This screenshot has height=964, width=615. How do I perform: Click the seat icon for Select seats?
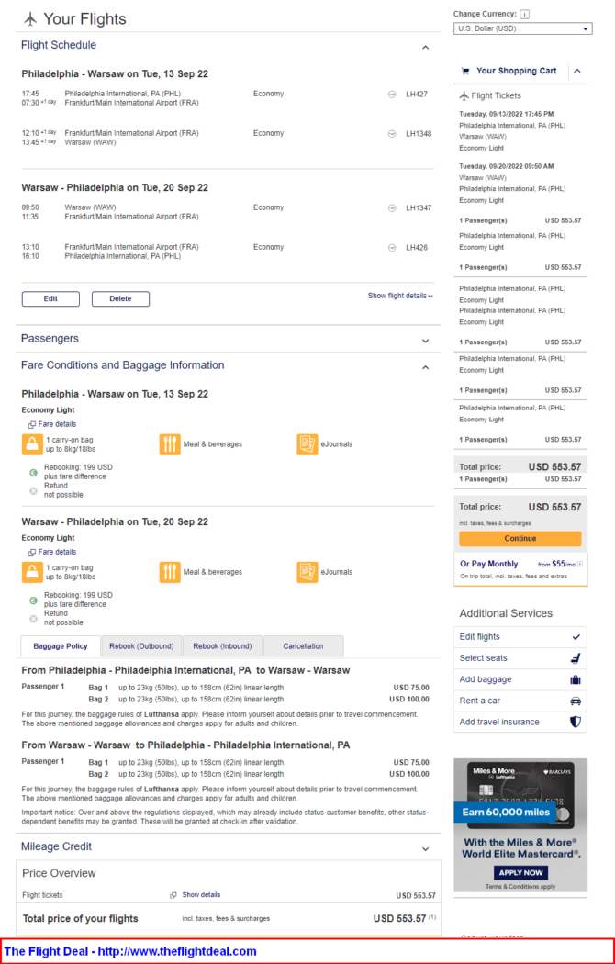pyautogui.click(x=576, y=658)
